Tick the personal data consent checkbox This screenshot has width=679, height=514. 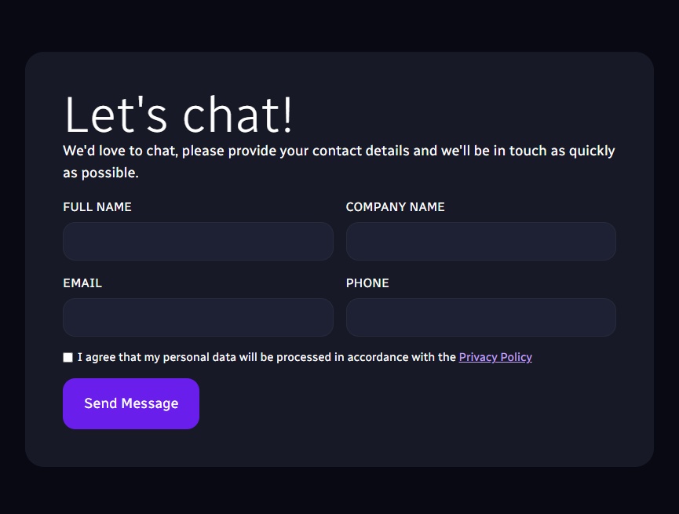[68, 357]
